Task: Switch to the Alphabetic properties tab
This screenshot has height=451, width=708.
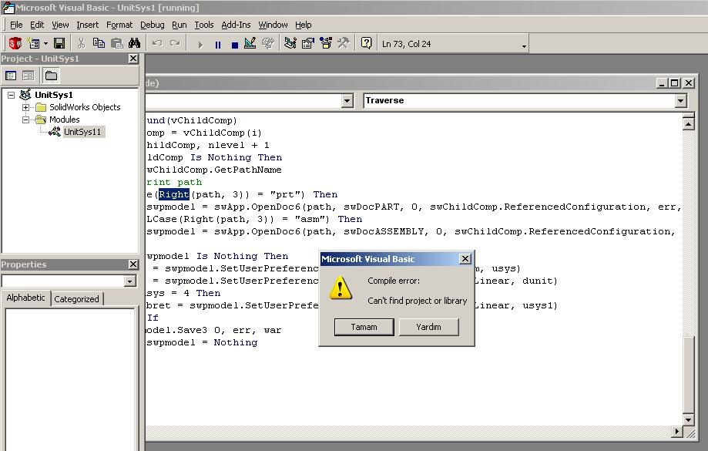Action: click(x=25, y=298)
